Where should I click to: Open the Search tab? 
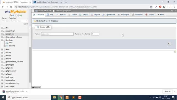tap(61, 15)
